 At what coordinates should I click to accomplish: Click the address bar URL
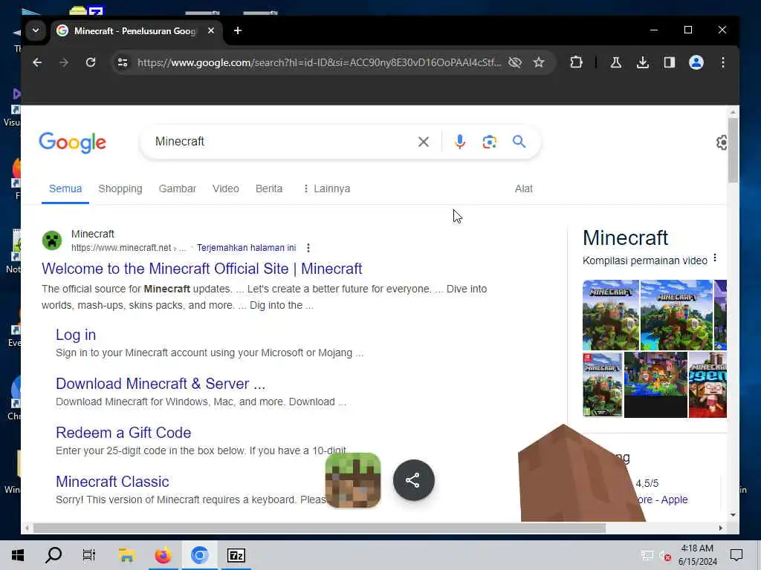319,62
